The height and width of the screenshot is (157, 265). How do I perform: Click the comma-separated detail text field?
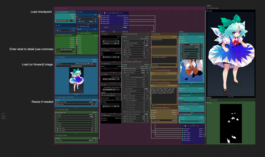coord(65,49)
